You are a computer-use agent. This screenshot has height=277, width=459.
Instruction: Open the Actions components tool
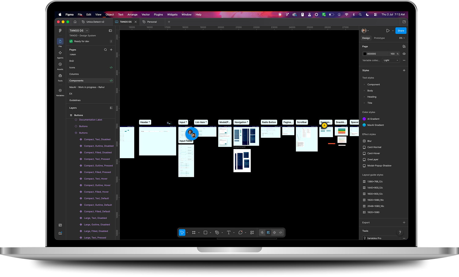pos(252,233)
